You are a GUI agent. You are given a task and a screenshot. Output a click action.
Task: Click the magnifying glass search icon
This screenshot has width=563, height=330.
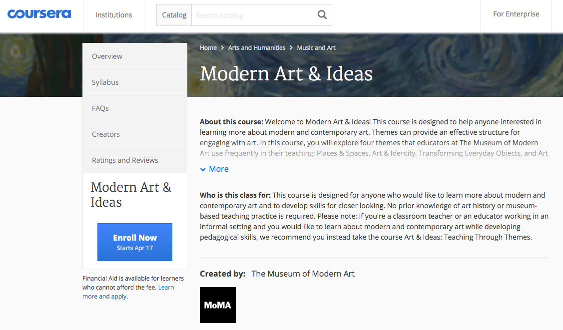322,14
